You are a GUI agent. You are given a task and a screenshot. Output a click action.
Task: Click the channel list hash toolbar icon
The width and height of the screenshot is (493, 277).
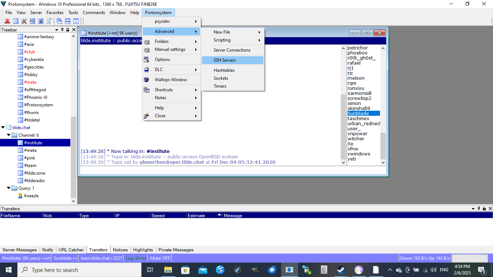coord(40,21)
